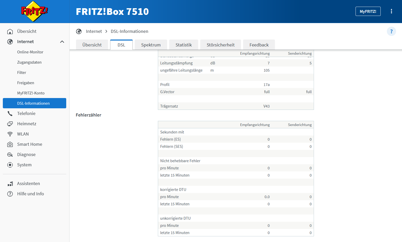The height and width of the screenshot is (242, 402).
Task: Open the Statistik tab
Action: 184,45
